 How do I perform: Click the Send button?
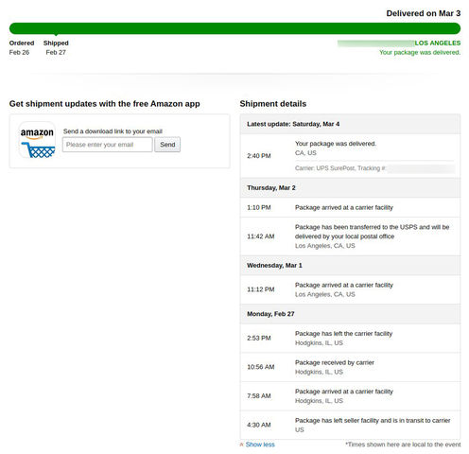pyautogui.click(x=167, y=145)
